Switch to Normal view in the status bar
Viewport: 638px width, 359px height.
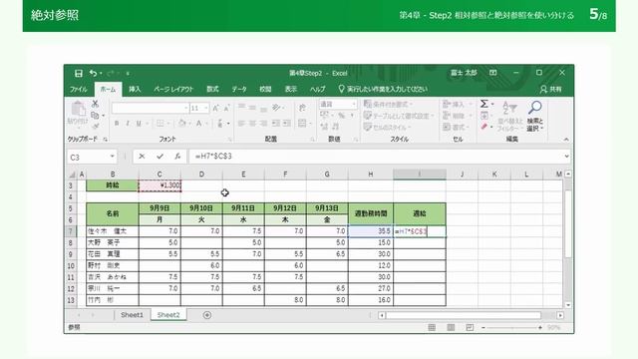click(432, 327)
